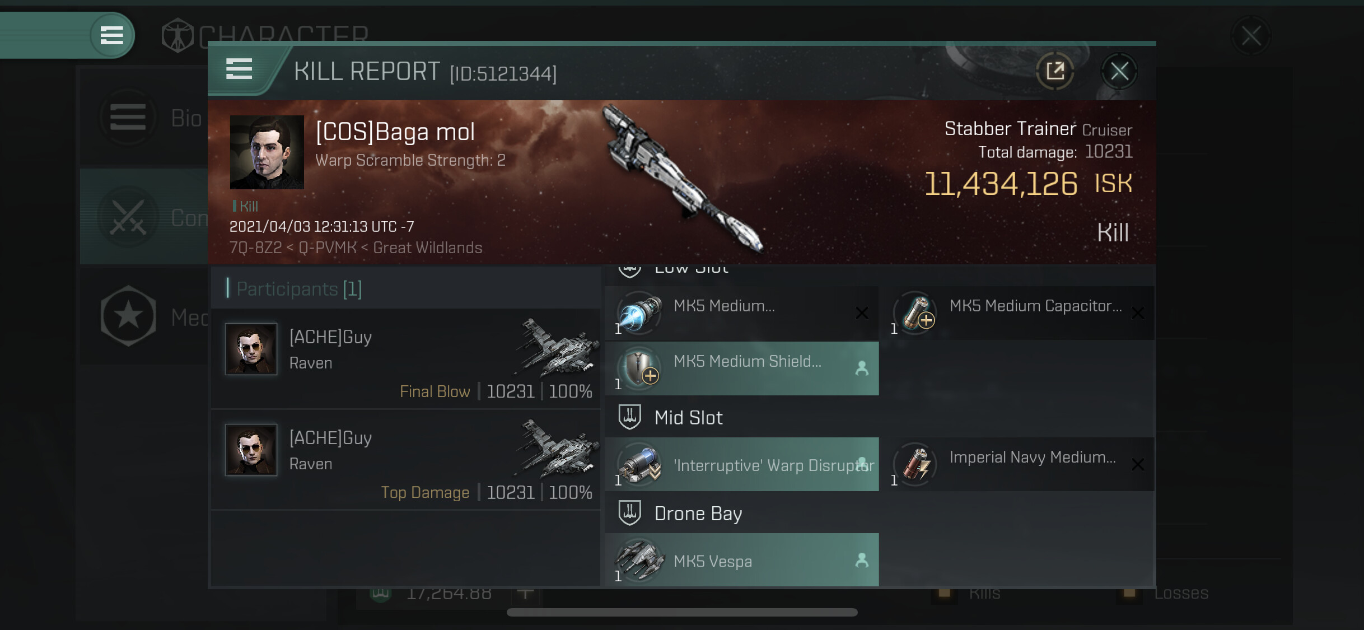1364x630 pixels.
Task: Open the kill report hamburger menu
Action: 239,69
